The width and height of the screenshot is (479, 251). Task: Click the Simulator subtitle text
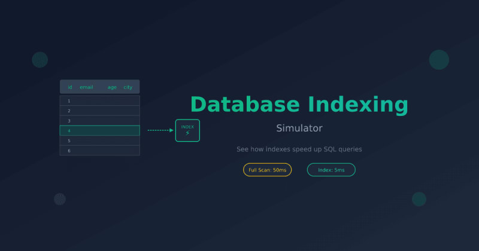pos(299,128)
